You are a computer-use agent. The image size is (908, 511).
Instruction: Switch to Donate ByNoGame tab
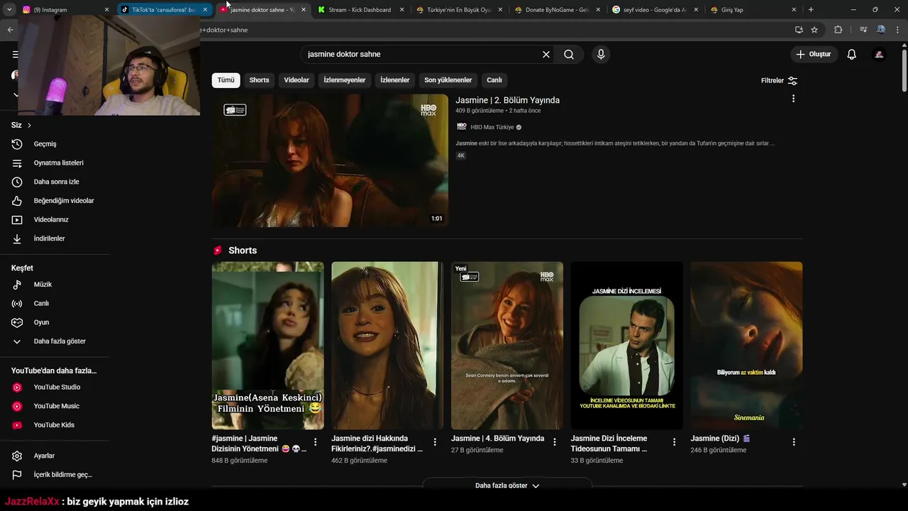click(x=557, y=10)
